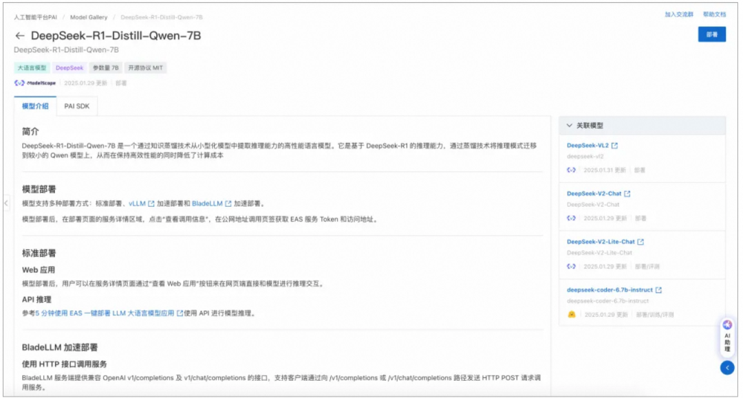Screen dimensions: 743x398
Task: Click the 参数量 7B tag
Action: 106,67
